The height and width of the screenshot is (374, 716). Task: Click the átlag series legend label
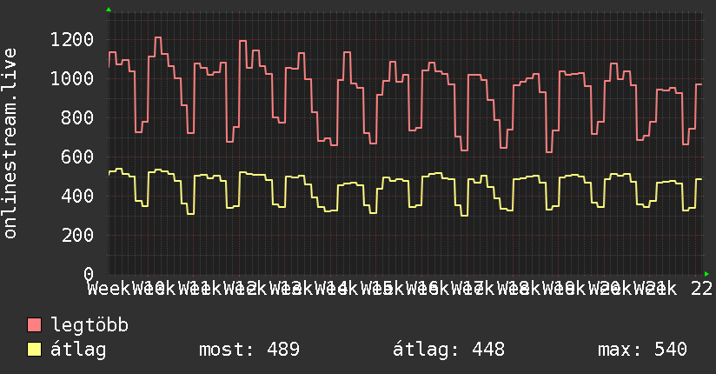[78, 350]
